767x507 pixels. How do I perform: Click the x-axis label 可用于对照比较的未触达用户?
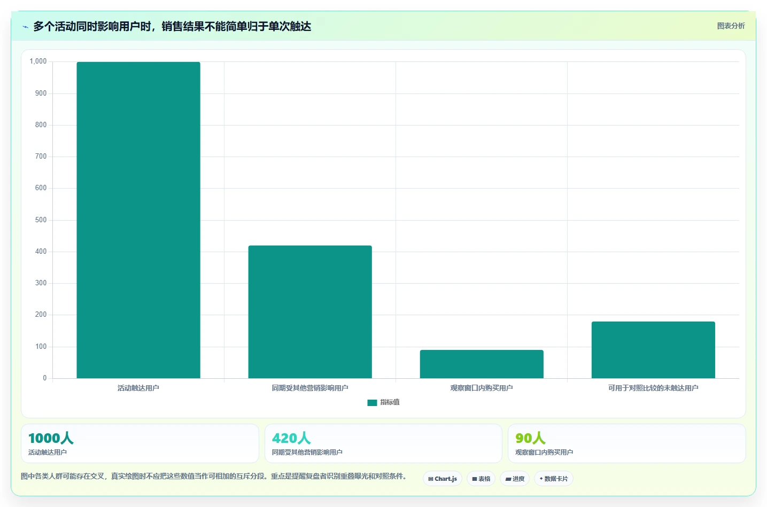pyautogui.click(x=653, y=388)
